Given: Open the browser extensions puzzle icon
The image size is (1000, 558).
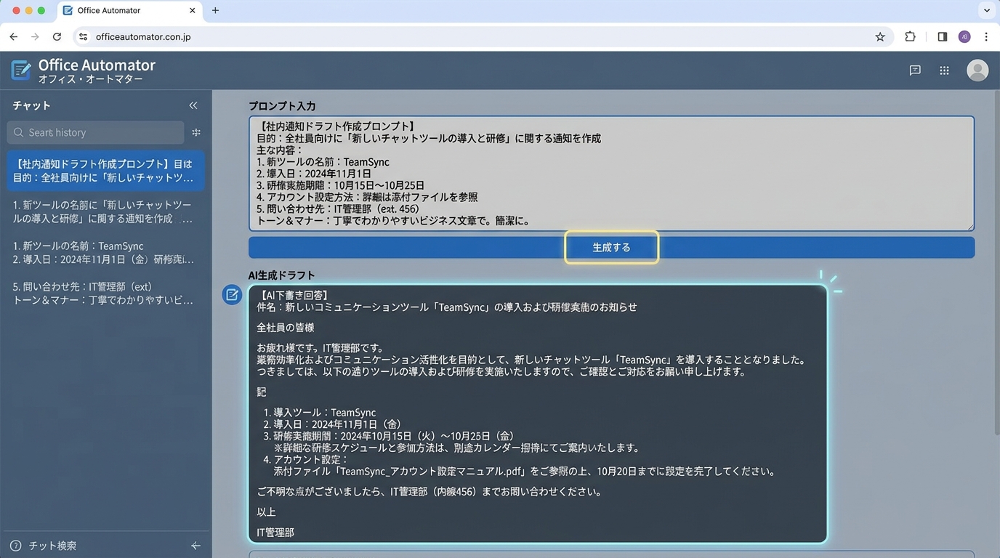Looking at the screenshot, I should coord(910,37).
